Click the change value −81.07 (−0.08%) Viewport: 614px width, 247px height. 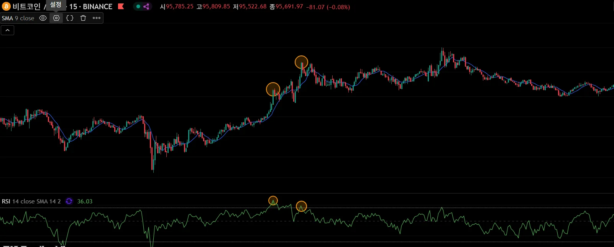(x=328, y=7)
